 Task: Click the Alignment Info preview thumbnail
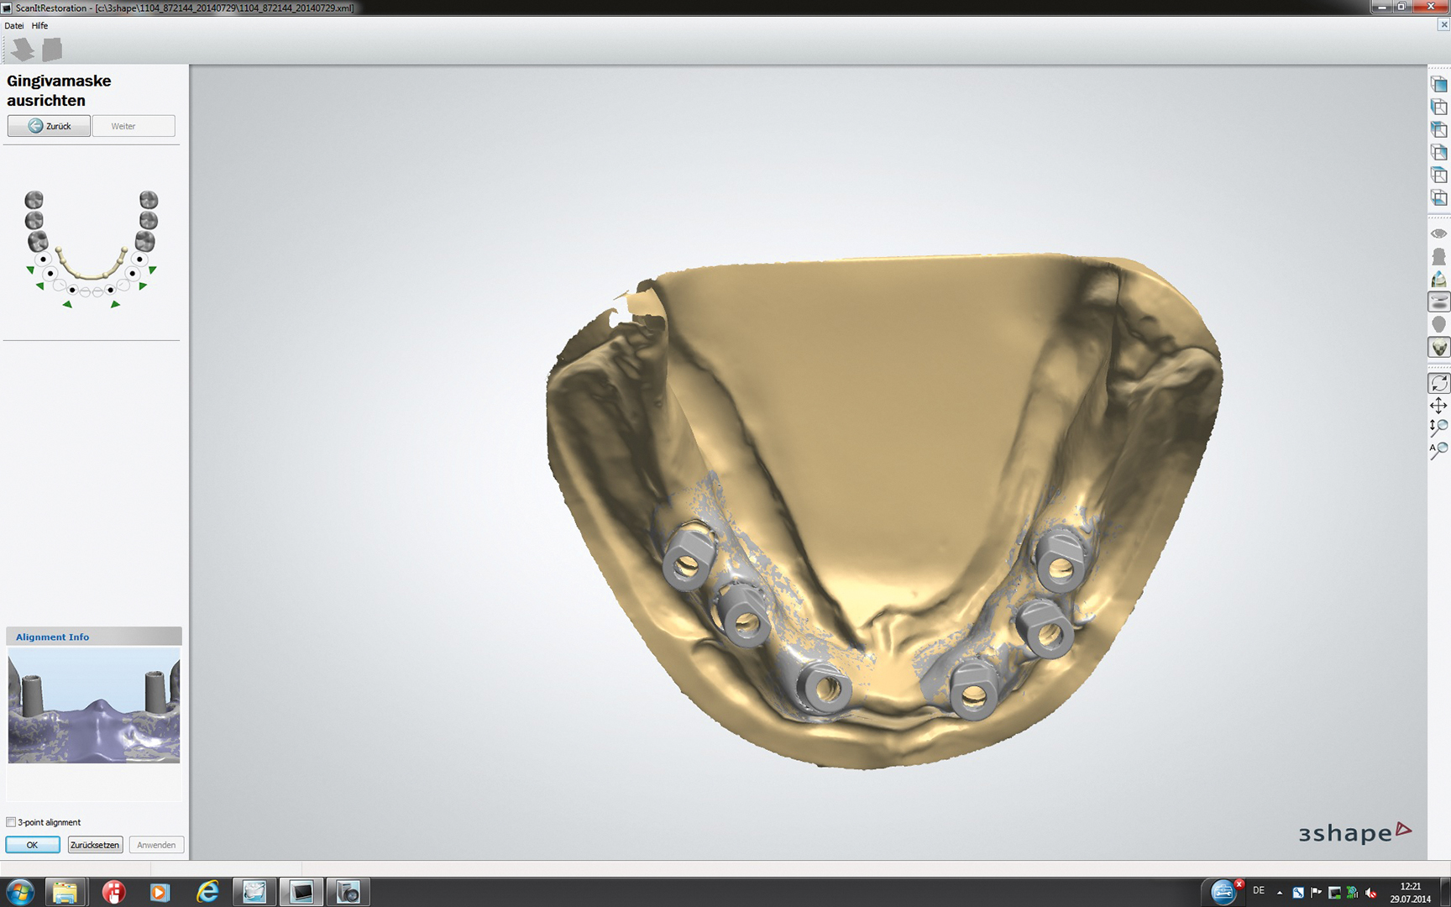94,705
